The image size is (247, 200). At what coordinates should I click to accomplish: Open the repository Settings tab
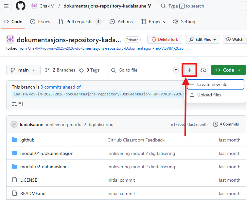185,22
